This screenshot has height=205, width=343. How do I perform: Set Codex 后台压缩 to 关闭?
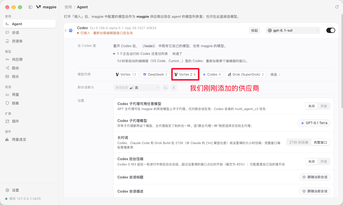click(312, 162)
